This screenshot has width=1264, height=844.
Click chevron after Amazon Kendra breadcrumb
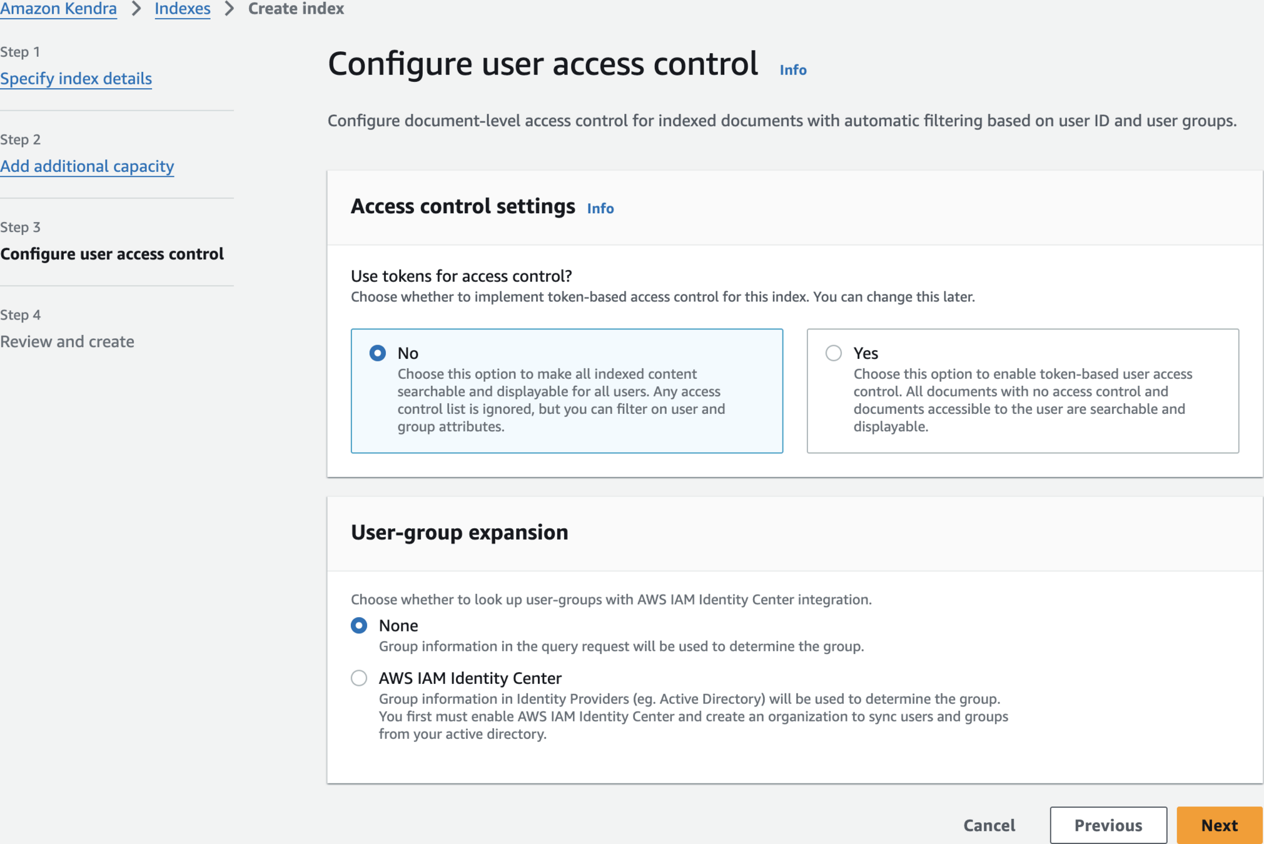click(136, 9)
